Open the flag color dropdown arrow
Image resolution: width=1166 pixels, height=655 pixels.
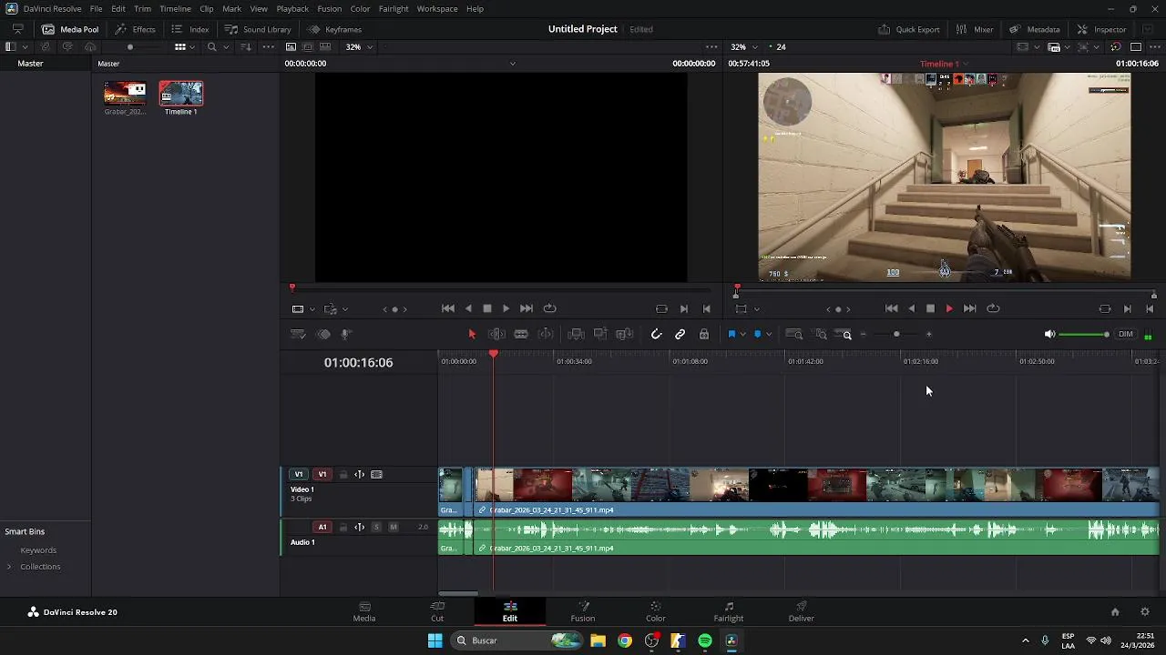click(x=743, y=335)
